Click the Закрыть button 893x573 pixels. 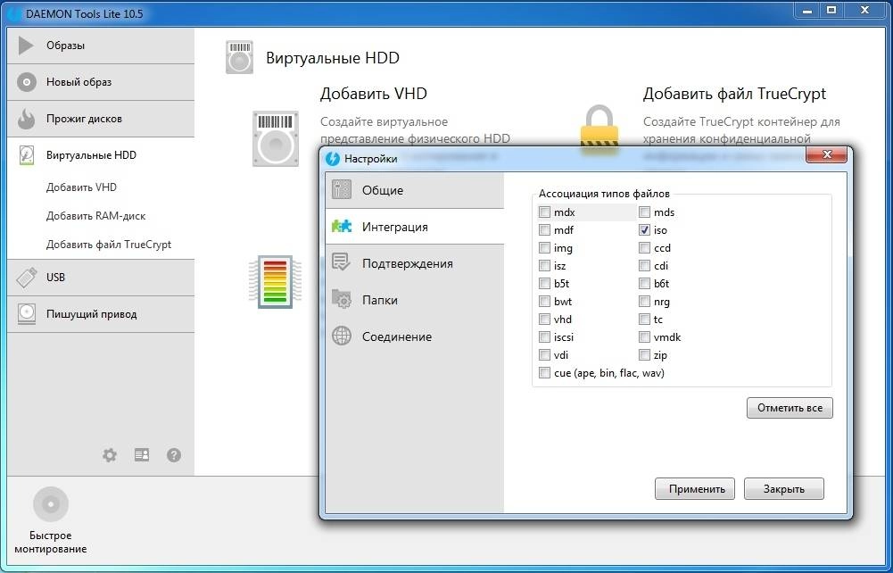pyautogui.click(x=783, y=489)
